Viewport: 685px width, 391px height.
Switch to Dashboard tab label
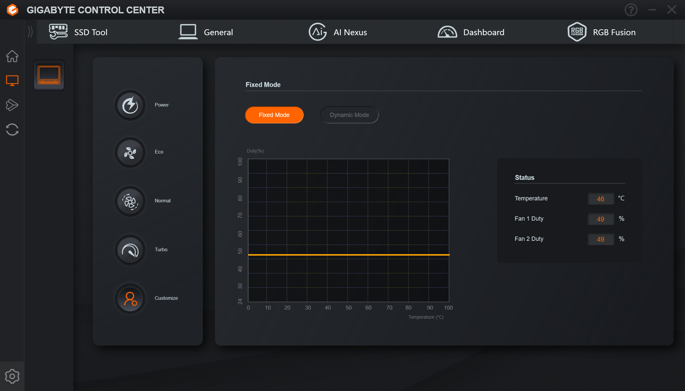click(483, 32)
